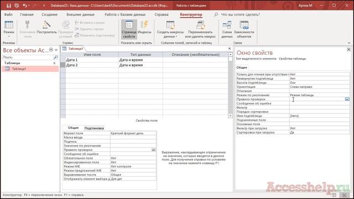Click the Обязательное поле value
This screenshot has width=354, height=199.
pos(133,158)
